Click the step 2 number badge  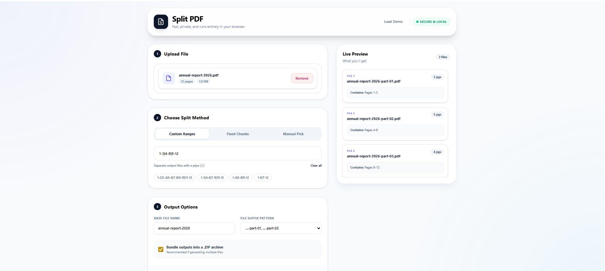157,118
